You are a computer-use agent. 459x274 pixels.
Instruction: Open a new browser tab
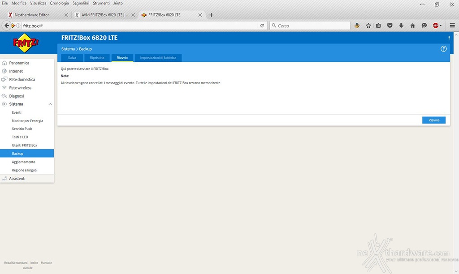tap(211, 15)
